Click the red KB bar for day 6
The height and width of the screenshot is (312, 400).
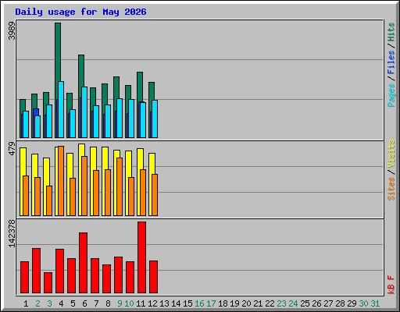(x=83, y=263)
